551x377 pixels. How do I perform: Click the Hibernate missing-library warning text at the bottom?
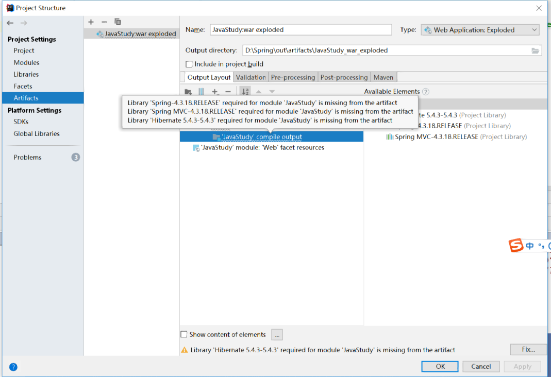tap(323, 350)
